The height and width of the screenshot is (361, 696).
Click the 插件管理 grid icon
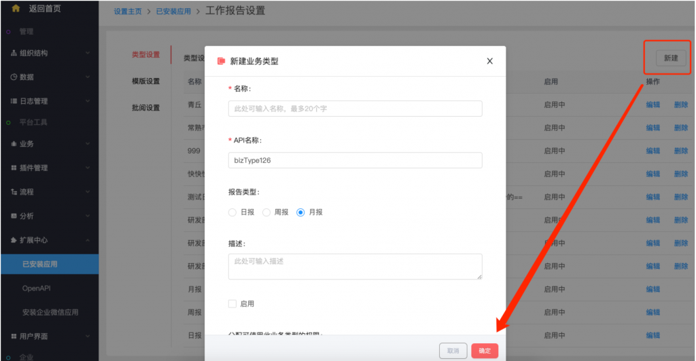[x=14, y=168]
